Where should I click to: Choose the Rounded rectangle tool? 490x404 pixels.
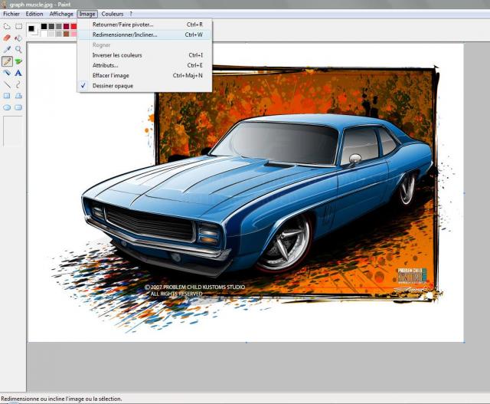(18, 107)
